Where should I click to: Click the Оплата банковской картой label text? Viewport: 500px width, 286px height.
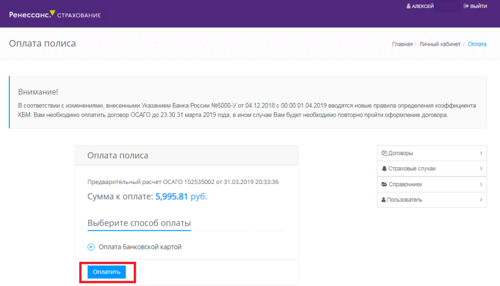pos(140,247)
